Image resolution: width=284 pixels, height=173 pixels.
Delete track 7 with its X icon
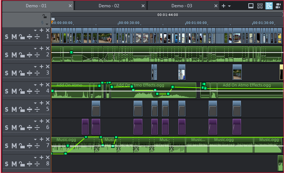(48, 139)
